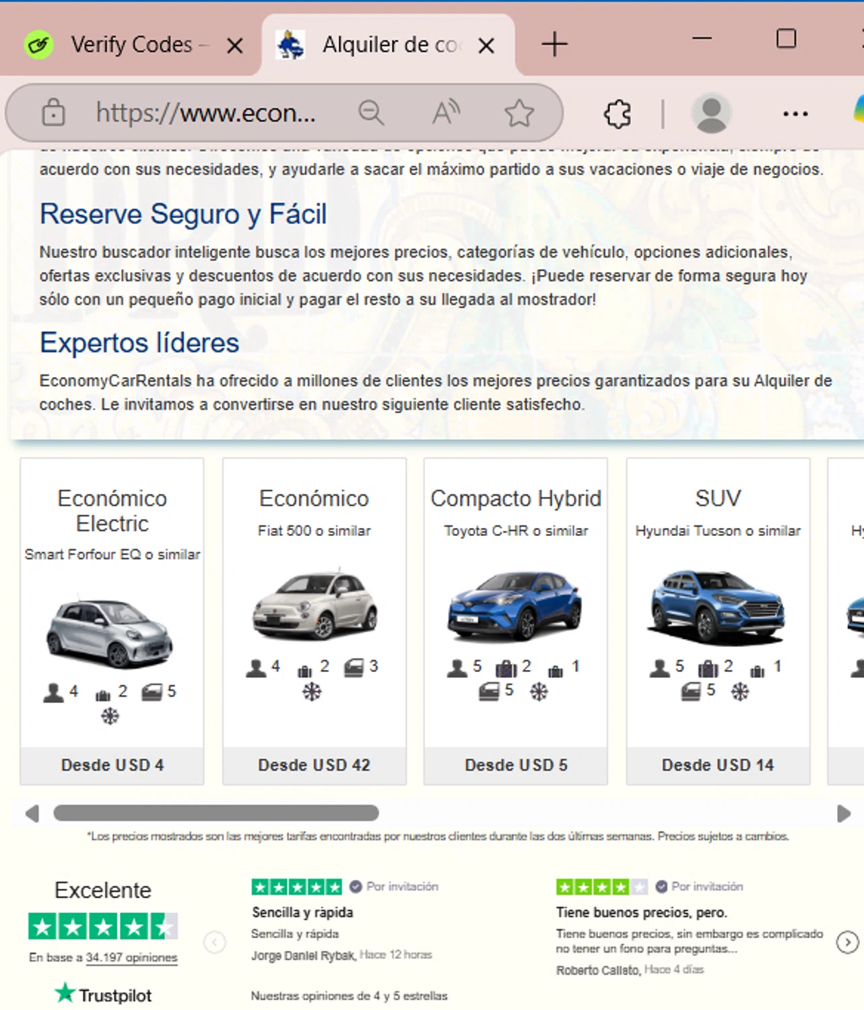Click large suitcase icon on Toyota C-HR card
Image resolution: width=864 pixels, height=1010 pixels.
click(x=506, y=668)
